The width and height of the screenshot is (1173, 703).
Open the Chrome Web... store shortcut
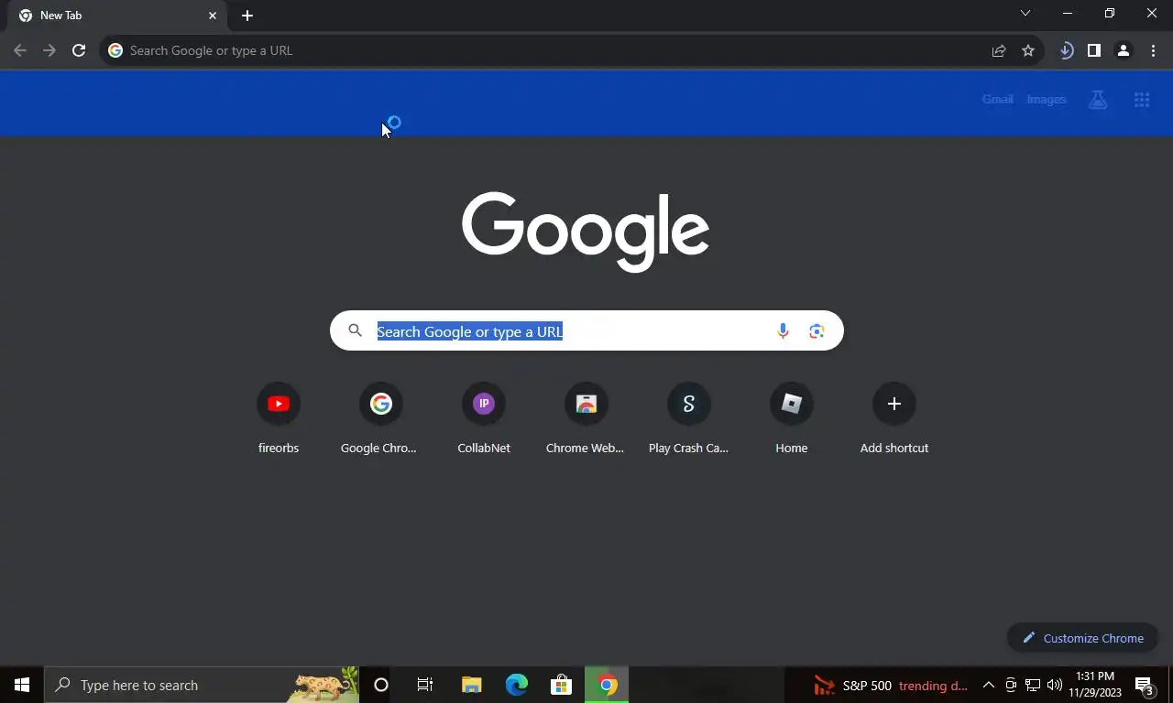tap(586, 419)
